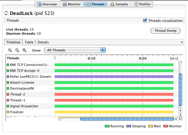Switch to the Overview tab
Viewport: 188px width, 135px height.
47,4
